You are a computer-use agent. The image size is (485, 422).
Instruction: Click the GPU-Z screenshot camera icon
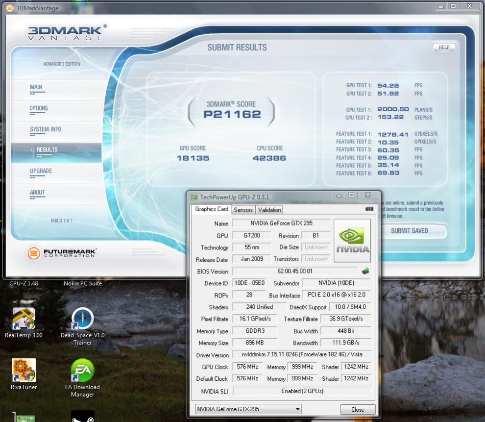coord(369,209)
